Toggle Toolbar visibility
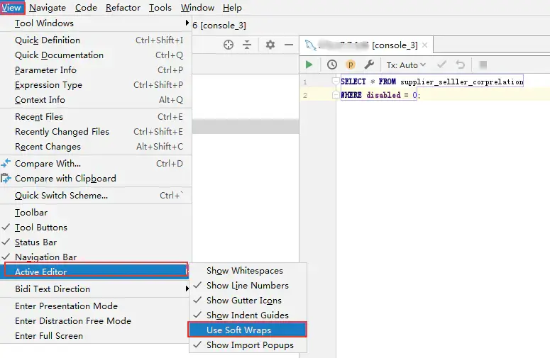The height and width of the screenshot is (358, 550). pos(95,212)
